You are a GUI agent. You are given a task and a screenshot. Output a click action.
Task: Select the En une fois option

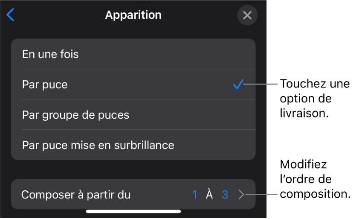pyautogui.click(x=50, y=54)
